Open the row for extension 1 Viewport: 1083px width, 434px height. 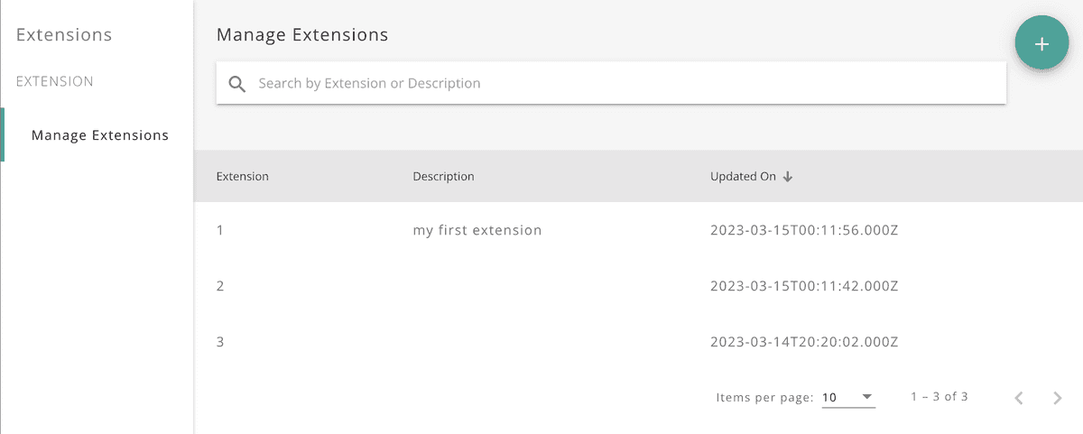pos(220,230)
